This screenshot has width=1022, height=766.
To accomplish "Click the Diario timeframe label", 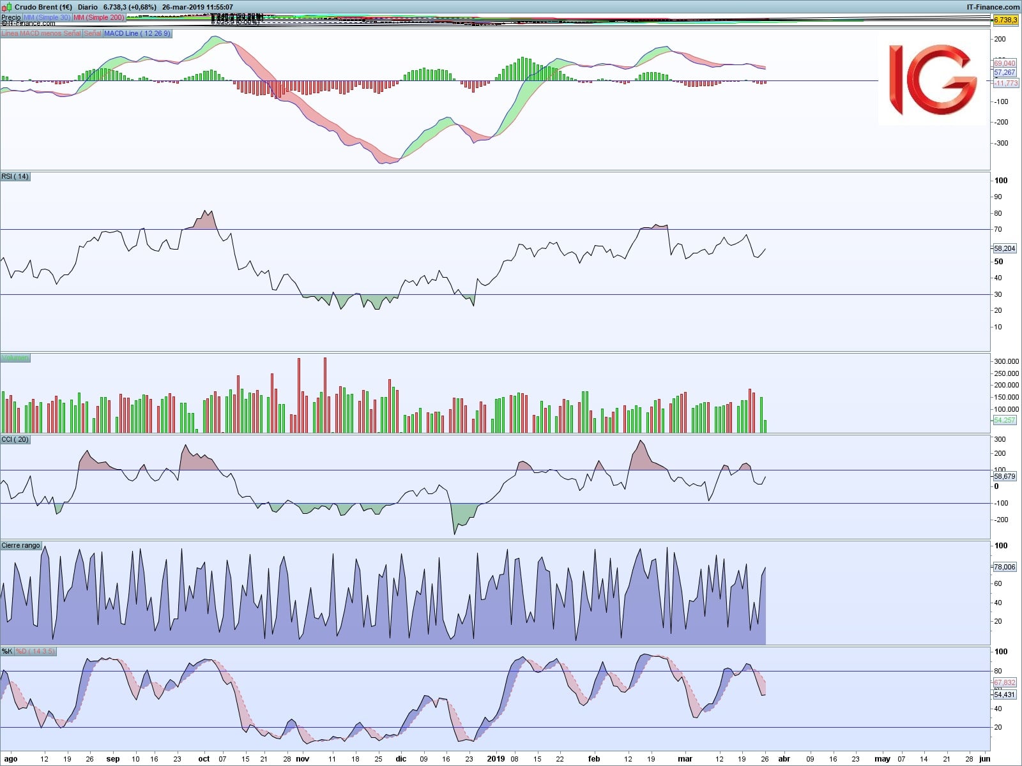I will 88,7.
